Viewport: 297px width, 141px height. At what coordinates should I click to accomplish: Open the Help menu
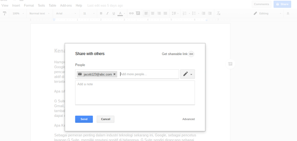(79, 5)
